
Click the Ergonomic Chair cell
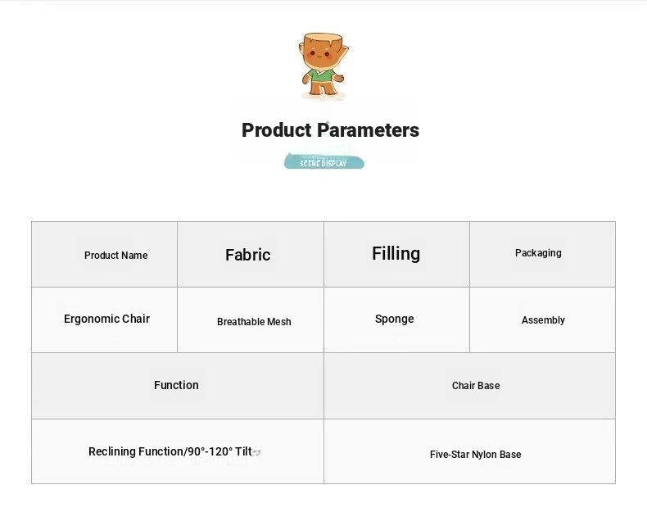tap(104, 319)
